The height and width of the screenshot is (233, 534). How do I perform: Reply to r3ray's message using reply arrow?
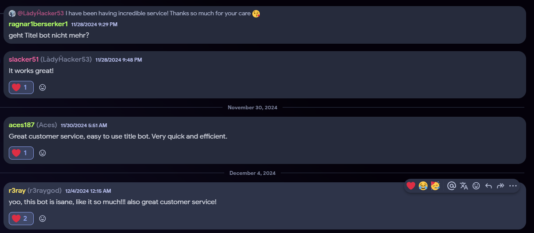488,186
